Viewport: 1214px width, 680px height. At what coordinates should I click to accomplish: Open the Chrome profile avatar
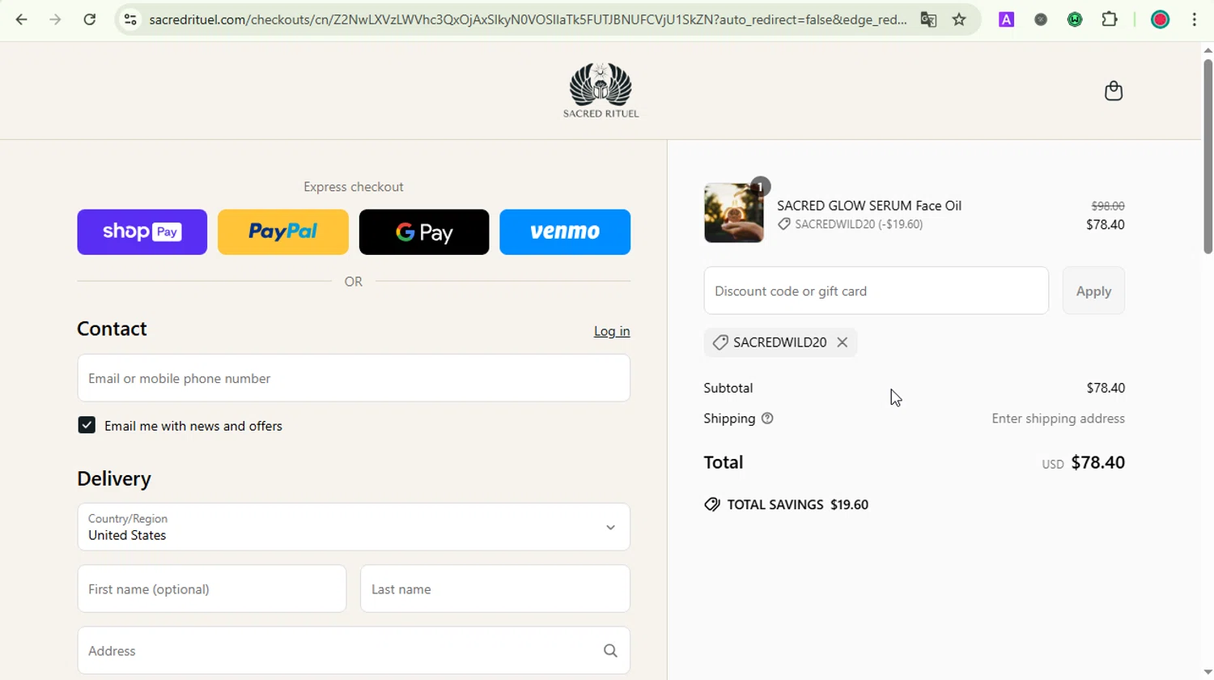1160,19
